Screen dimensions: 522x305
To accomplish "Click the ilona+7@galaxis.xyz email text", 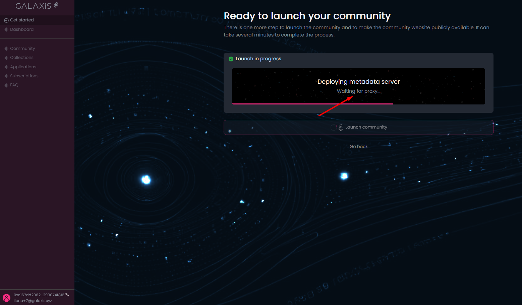I will (x=33, y=301).
